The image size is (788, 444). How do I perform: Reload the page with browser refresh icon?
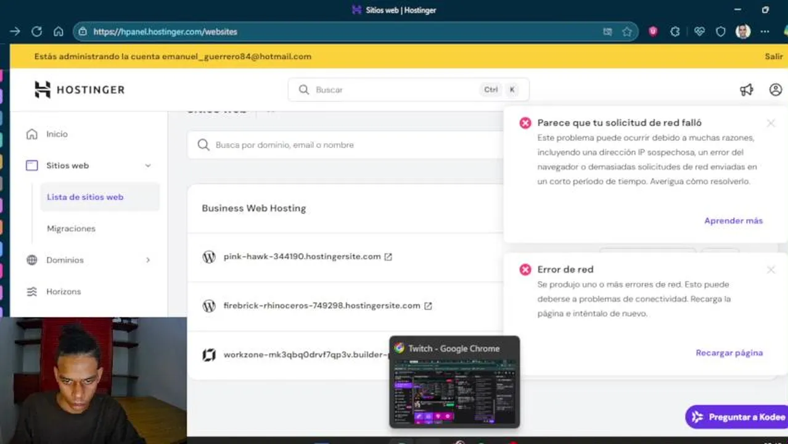tap(36, 31)
